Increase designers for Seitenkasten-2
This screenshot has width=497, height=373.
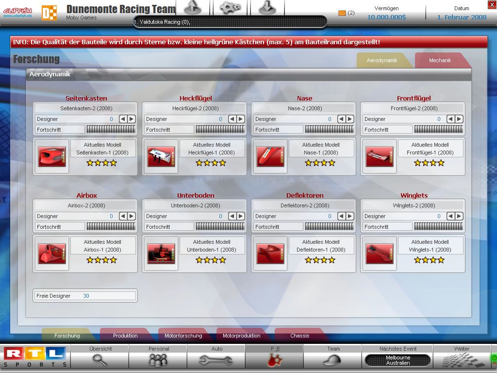click(132, 119)
